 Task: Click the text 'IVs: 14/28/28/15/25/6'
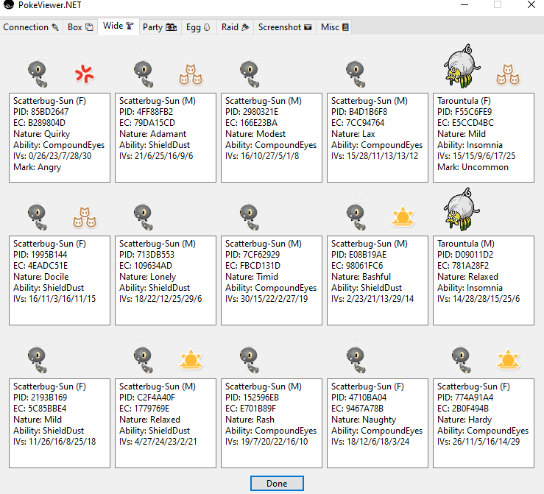[478, 299]
